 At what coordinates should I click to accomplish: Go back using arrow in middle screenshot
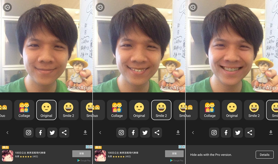(x=100, y=133)
